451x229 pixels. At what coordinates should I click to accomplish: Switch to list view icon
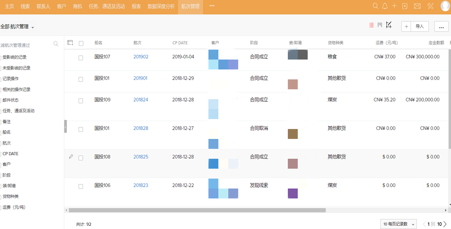pyautogui.click(x=371, y=25)
